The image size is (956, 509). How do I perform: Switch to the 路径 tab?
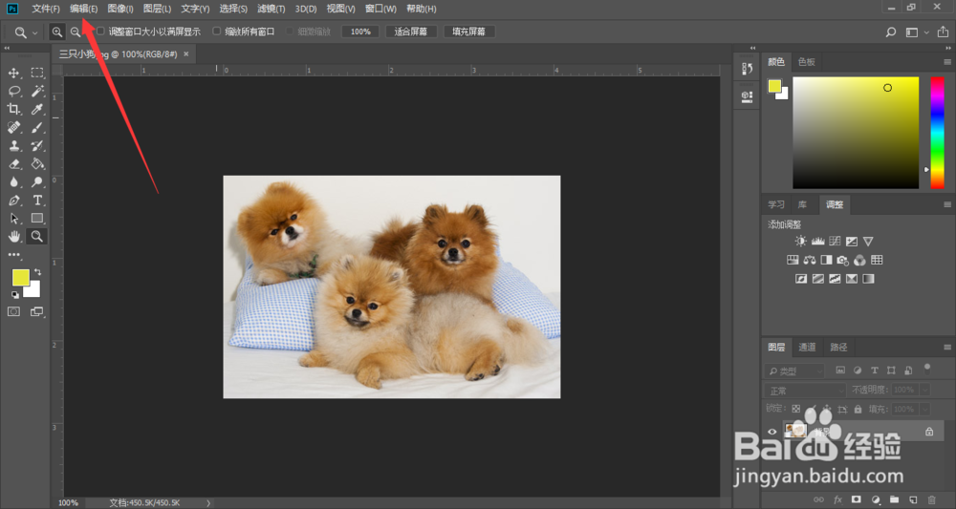839,347
